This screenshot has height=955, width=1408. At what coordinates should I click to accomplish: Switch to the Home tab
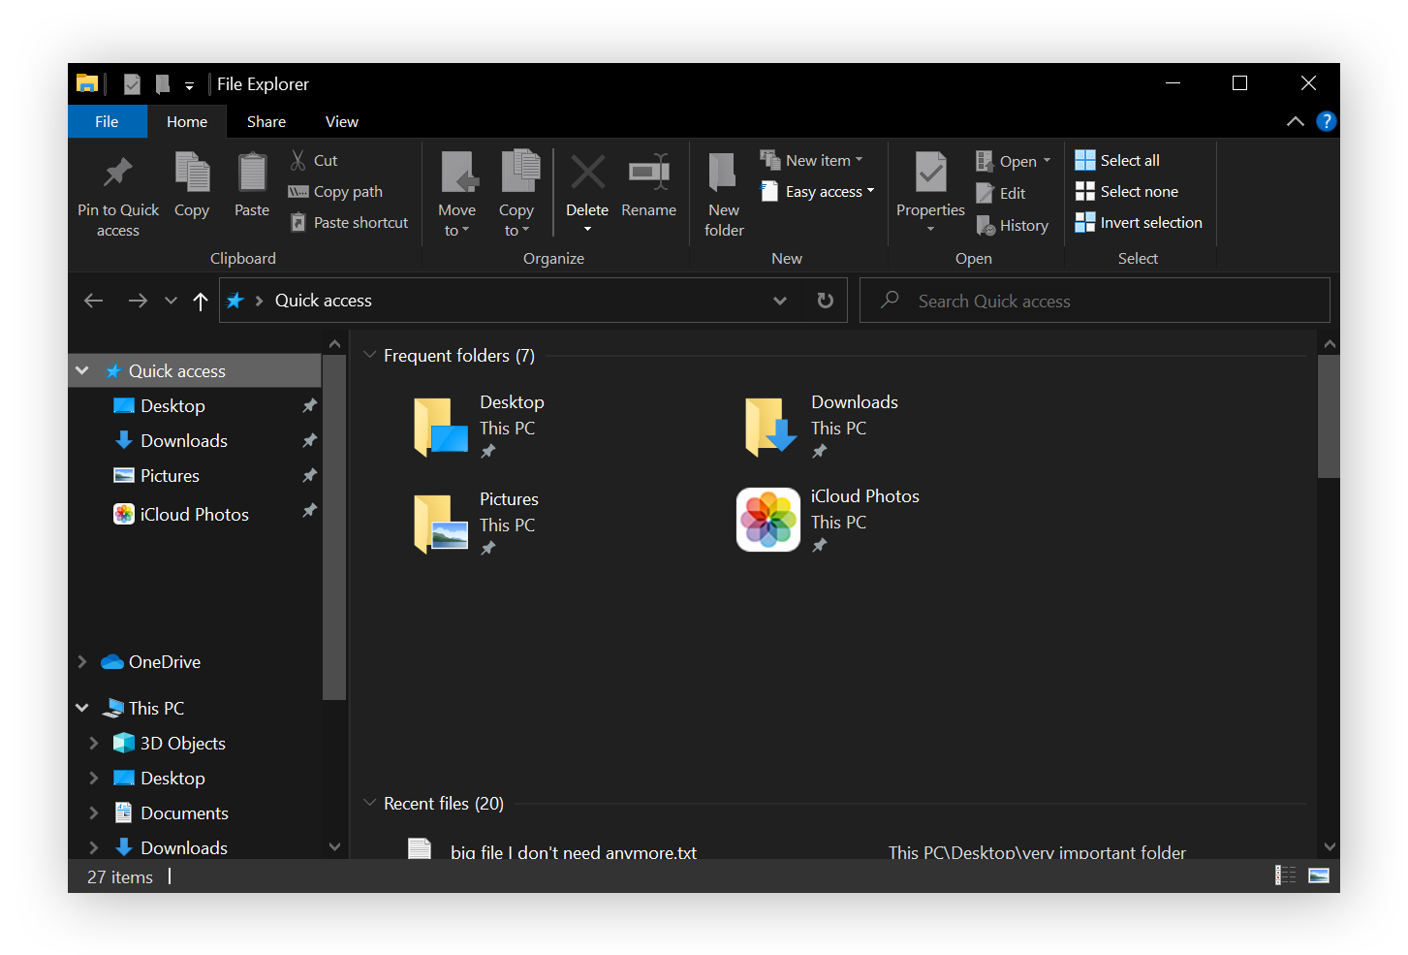point(187,121)
